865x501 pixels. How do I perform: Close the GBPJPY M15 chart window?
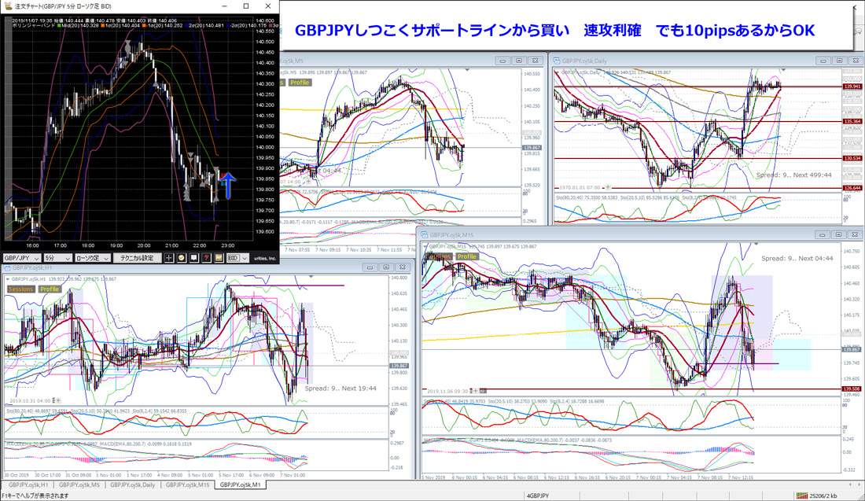pyautogui.click(x=855, y=234)
